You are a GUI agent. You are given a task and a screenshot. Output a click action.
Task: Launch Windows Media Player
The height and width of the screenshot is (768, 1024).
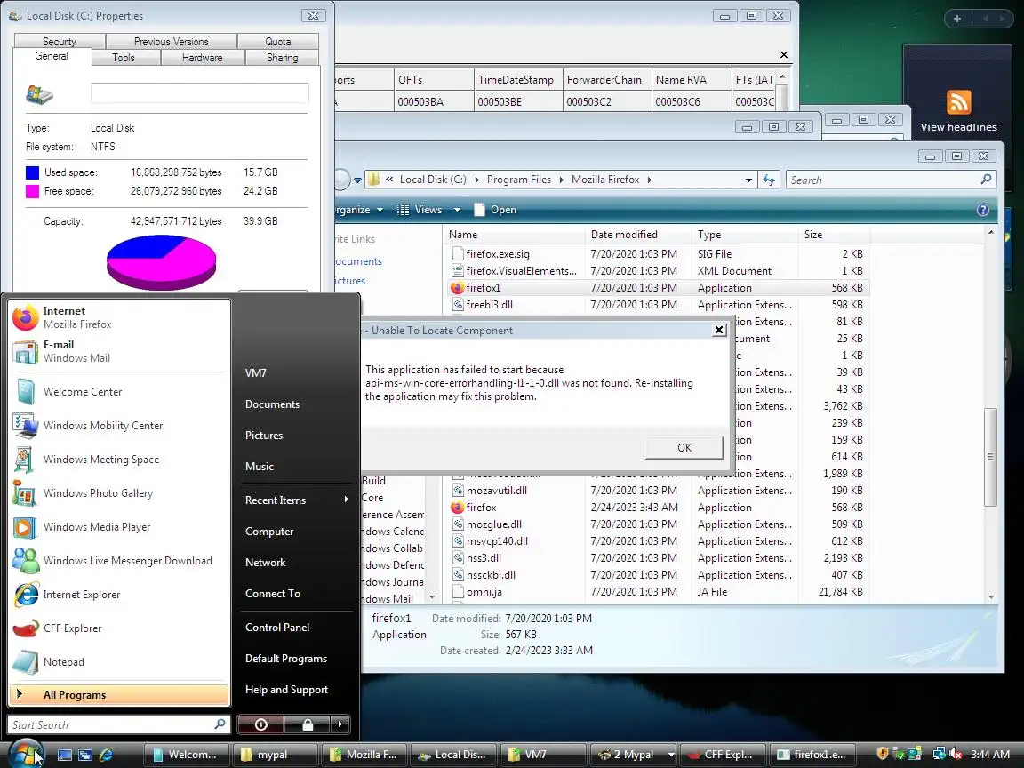[x=119, y=527]
